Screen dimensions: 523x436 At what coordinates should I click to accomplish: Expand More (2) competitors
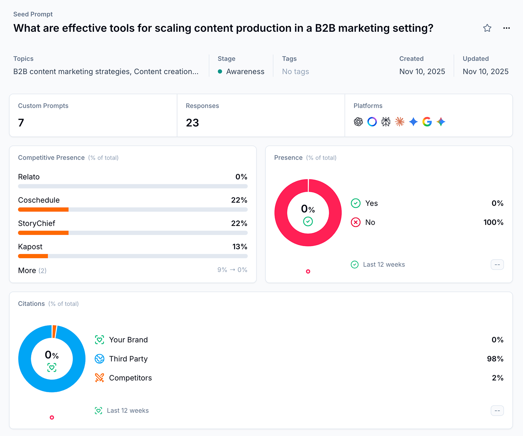click(x=32, y=271)
